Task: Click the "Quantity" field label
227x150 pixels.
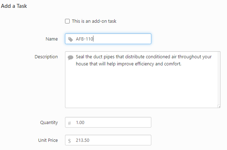Action: [x=49, y=123]
